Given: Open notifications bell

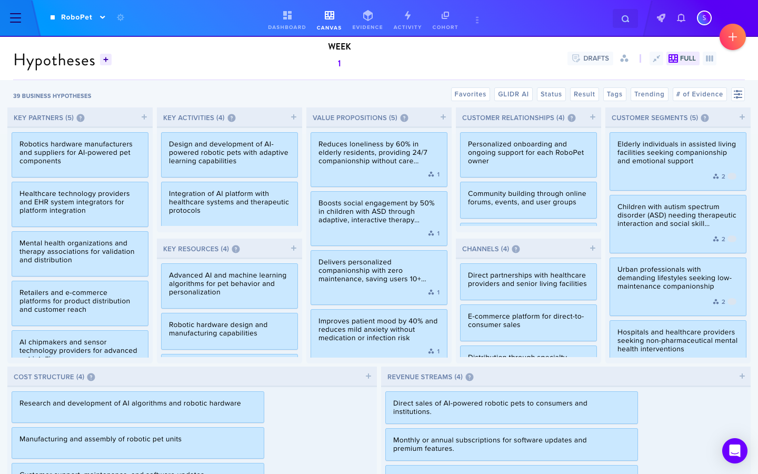Looking at the screenshot, I should pyautogui.click(x=681, y=18).
